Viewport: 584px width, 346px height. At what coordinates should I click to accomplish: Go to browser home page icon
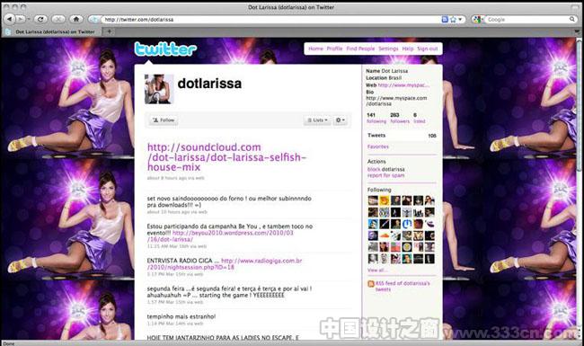[x=76, y=19]
